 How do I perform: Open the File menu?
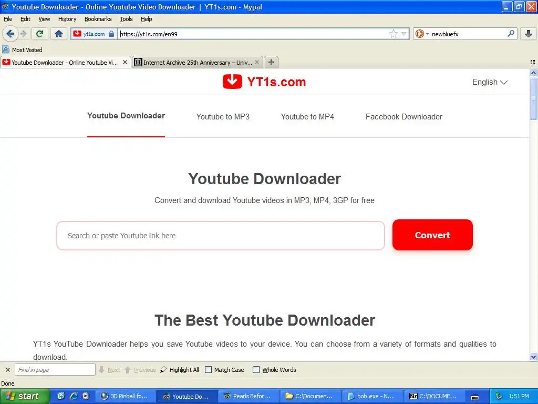[x=8, y=19]
